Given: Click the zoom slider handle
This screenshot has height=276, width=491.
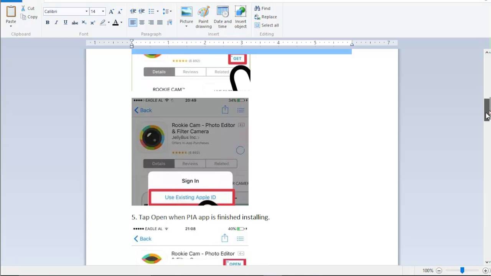Looking at the screenshot, I should [462, 271].
